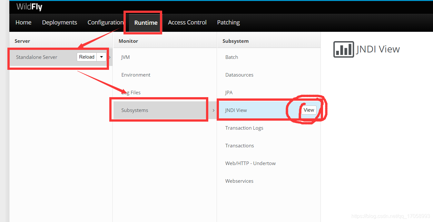The height and width of the screenshot is (222, 433).
Task: Click the JNDI View heading text
Action: pos(378,49)
